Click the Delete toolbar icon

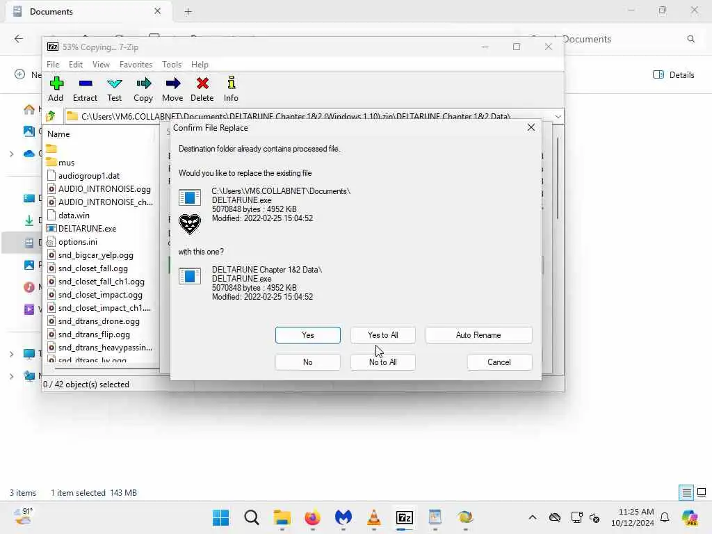click(202, 89)
